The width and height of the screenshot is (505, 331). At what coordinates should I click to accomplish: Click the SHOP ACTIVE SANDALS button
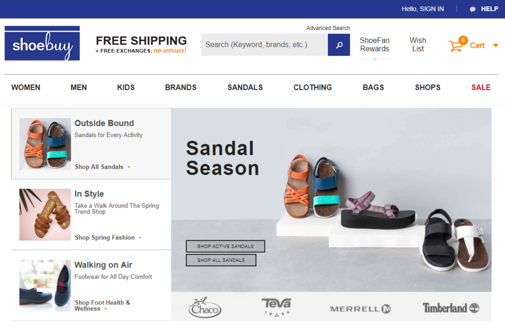225,246
